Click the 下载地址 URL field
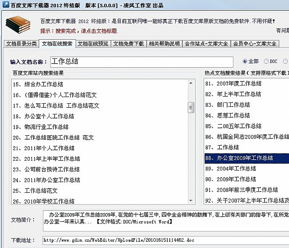This screenshot has height=248, width=289. tap(165, 240)
